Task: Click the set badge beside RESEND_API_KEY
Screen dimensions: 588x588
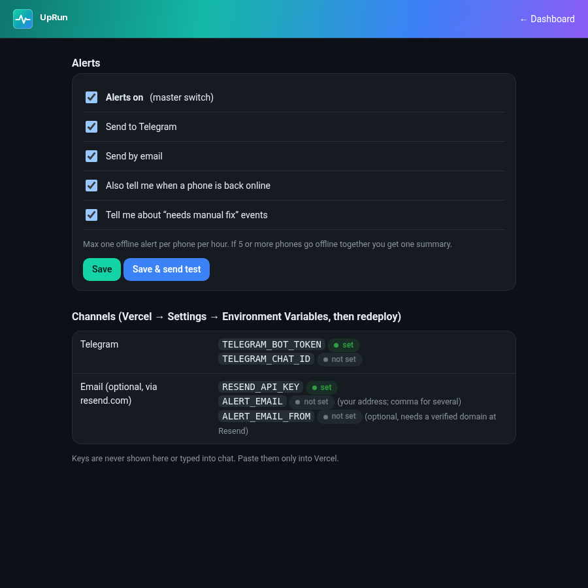Action: coord(321,387)
